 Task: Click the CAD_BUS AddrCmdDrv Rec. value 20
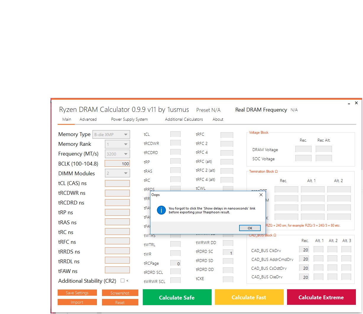(304, 259)
